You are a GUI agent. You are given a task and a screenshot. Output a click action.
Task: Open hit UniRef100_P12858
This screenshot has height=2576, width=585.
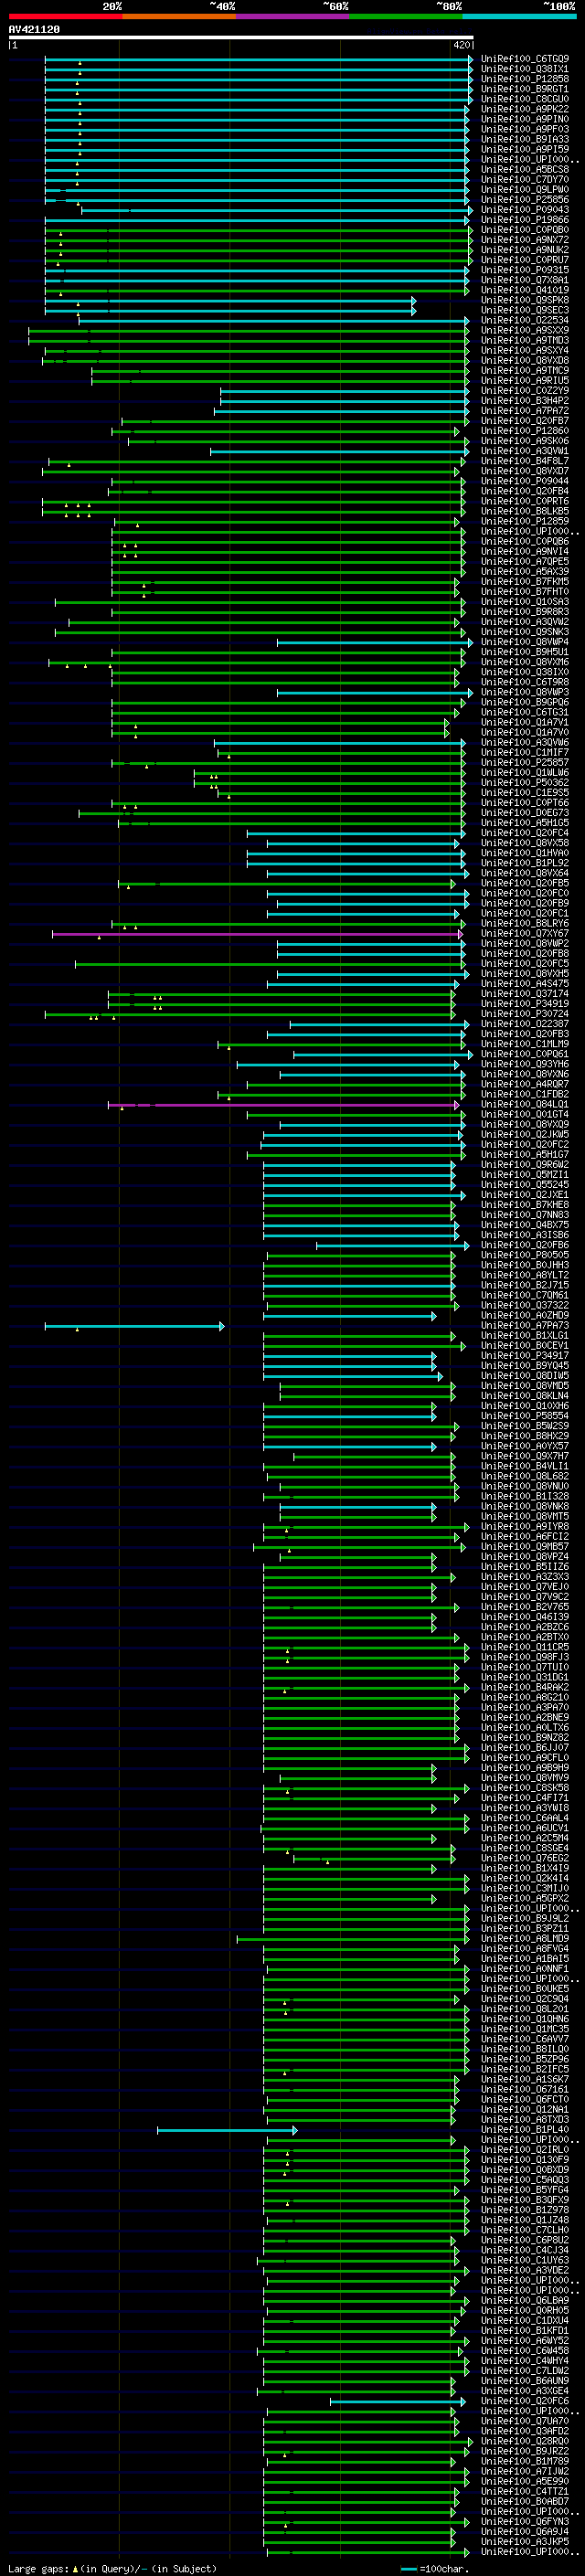point(525,79)
